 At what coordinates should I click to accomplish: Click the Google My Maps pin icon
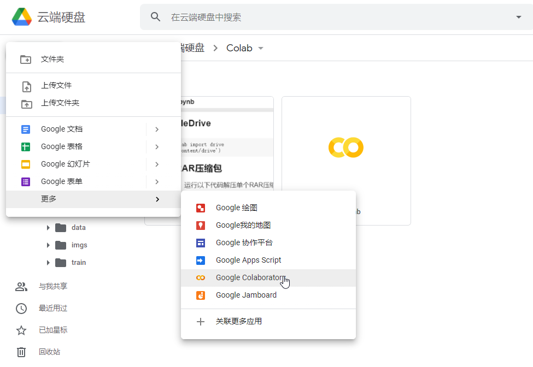201,226
